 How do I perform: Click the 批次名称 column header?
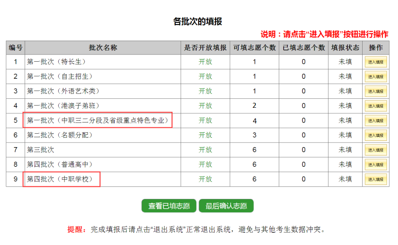pyautogui.click(x=103, y=47)
